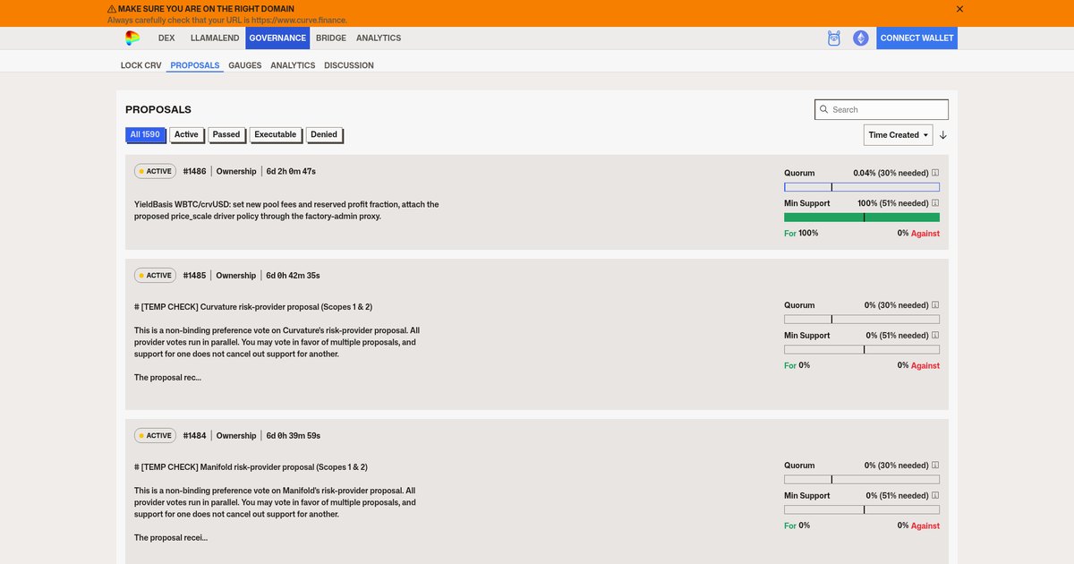Image resolution: width=1074 pixels, height=564 pixels.
Task: Click '0% Against' label in proposal #1486
Action: coord(918,233)
